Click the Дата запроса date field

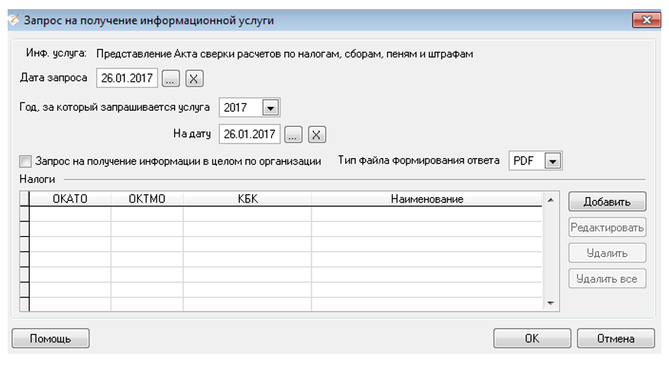click(x=127, y=78)
